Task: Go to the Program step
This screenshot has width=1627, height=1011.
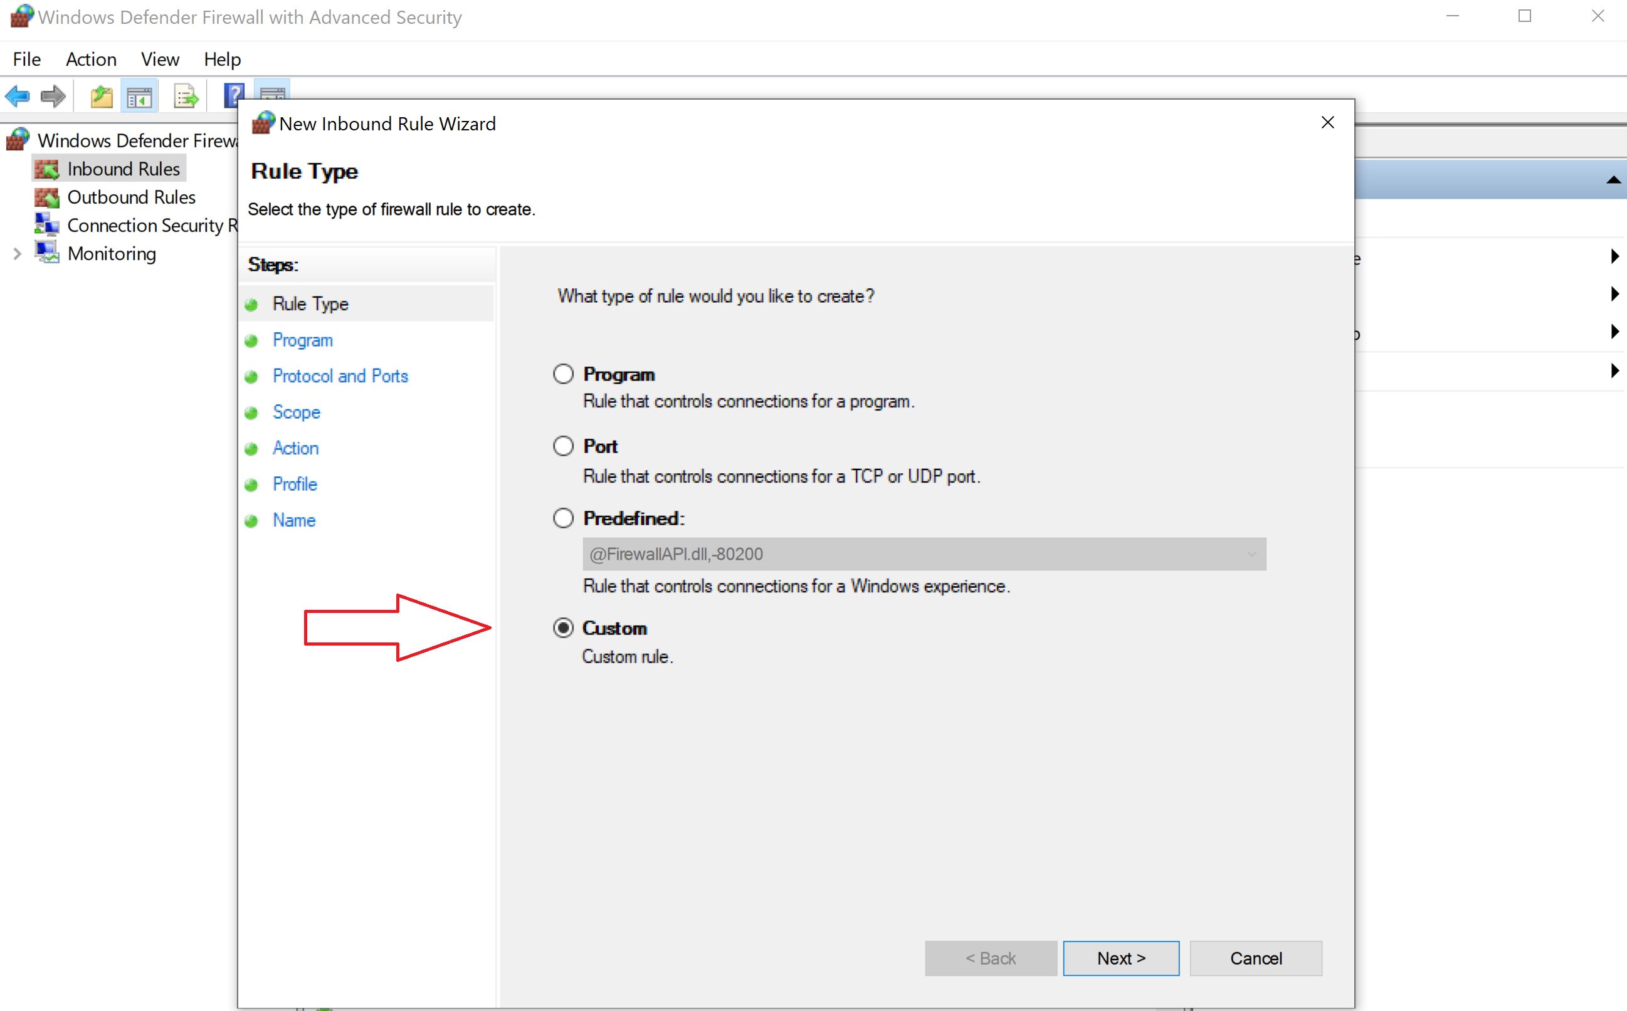Action: tap(302, 340)
